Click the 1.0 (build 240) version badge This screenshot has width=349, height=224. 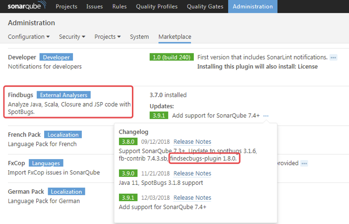pyautogui.click(x=172, y=57)
